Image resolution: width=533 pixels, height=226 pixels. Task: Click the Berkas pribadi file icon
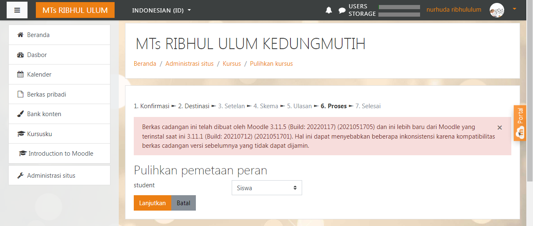[x=20, y=94]
